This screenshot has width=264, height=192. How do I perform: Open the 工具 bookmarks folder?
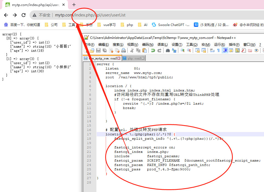69,25
